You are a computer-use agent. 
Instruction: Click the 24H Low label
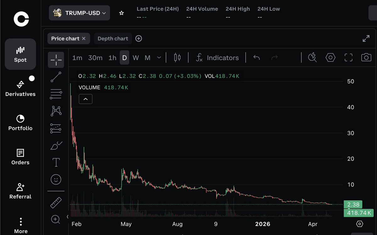click(x=269, y=9)
